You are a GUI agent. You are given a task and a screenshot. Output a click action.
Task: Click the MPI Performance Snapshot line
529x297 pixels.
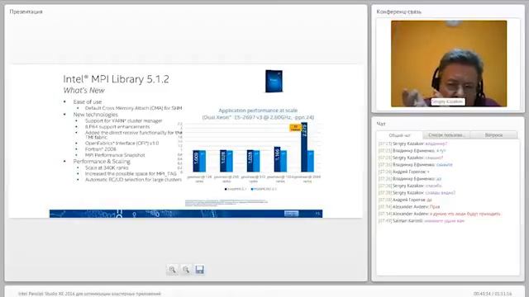click(x=115, y=155)
